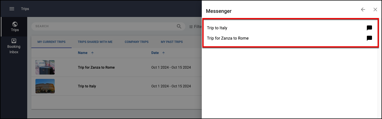Select Trip to Italy conversation in Messenger
The image size is (382, 119).
(217, 28)
